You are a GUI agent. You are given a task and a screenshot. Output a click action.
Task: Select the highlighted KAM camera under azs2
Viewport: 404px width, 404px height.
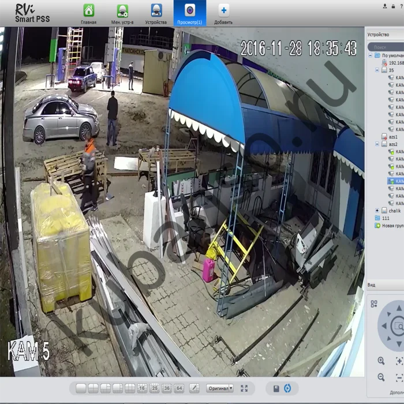point(396,181)
